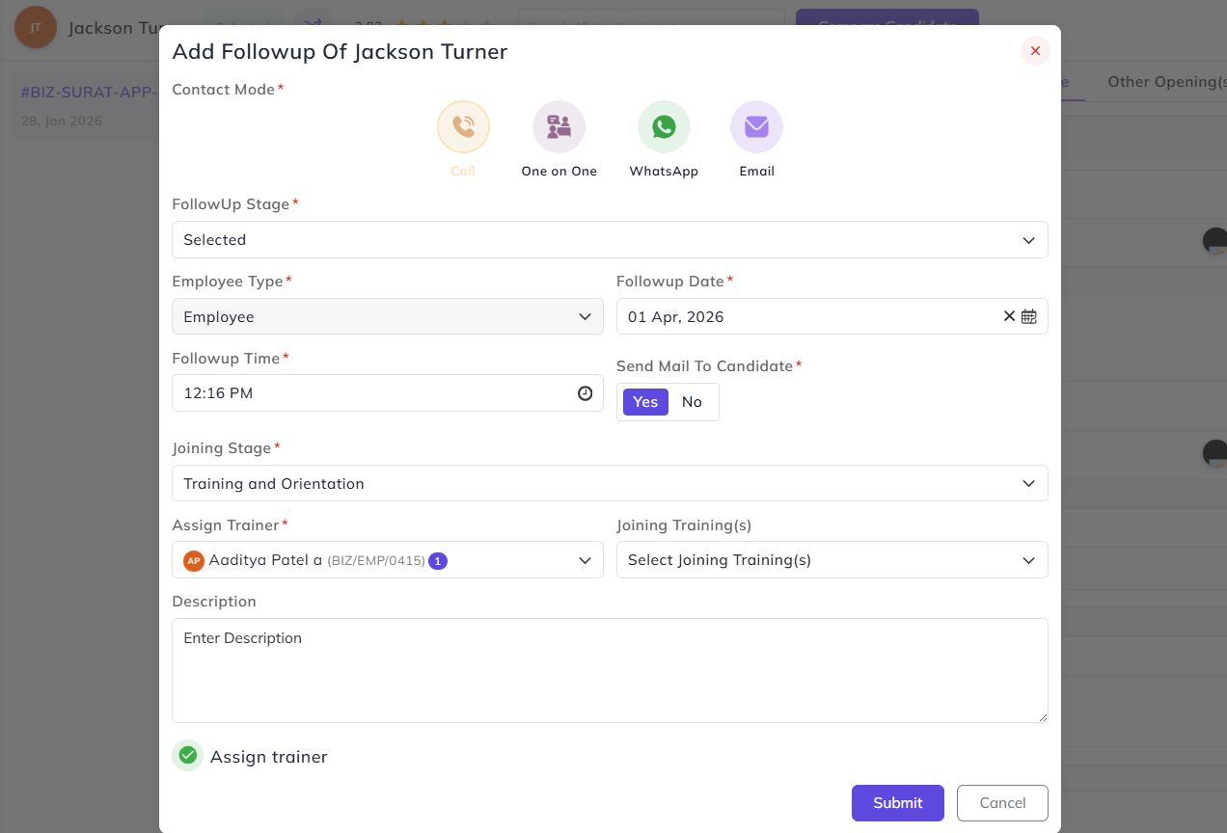Submit the followup form

coord(898,803)
